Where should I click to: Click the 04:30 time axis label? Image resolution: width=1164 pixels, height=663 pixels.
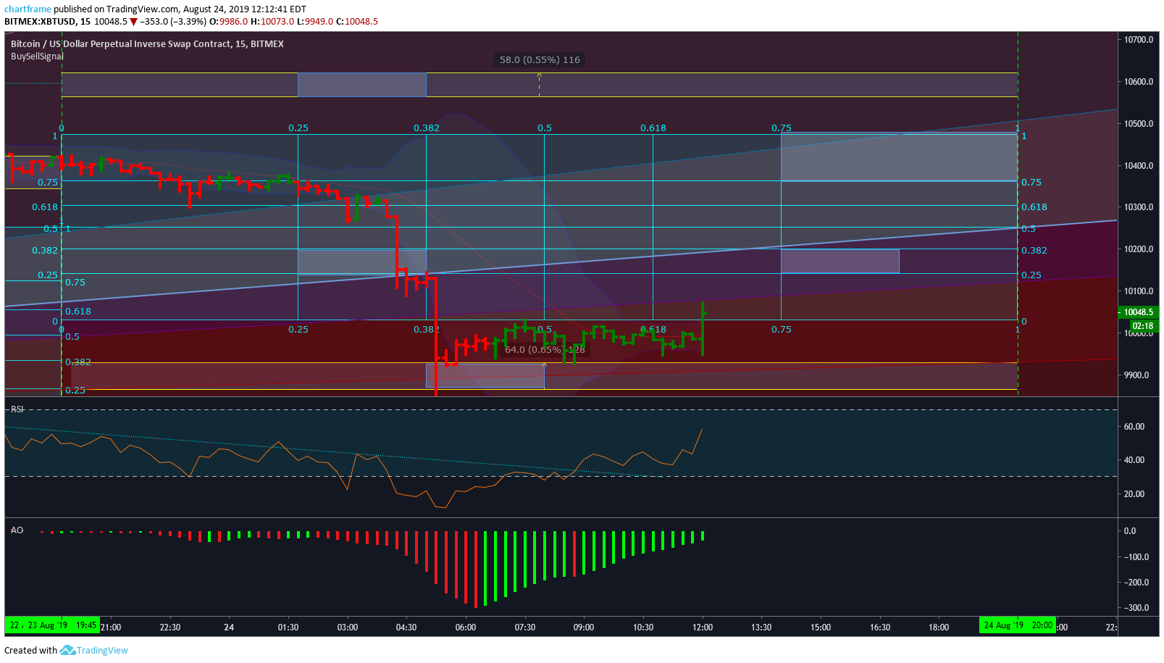(406, 627)
